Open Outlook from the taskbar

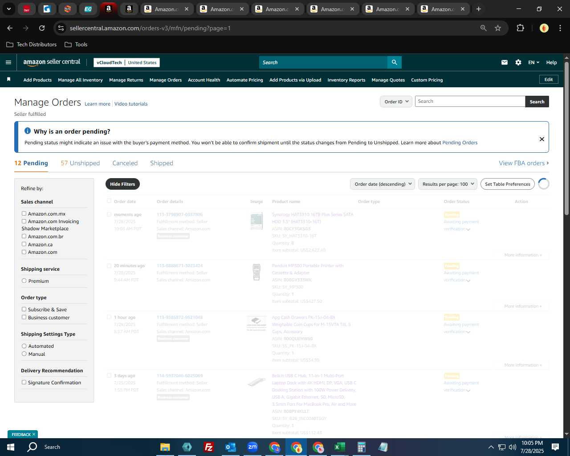click(x=230, y=447)
